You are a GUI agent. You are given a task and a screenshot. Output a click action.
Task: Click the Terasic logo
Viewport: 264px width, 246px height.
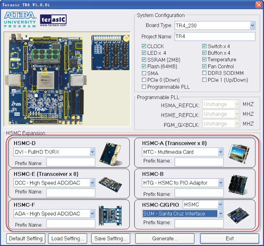click(x=53, y=20)
